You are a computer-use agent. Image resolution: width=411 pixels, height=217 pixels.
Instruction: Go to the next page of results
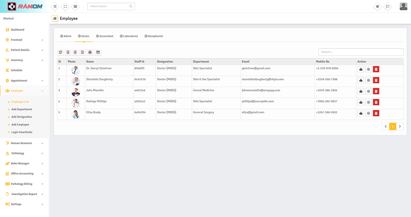pyautogui.click(x=400, y=126)
